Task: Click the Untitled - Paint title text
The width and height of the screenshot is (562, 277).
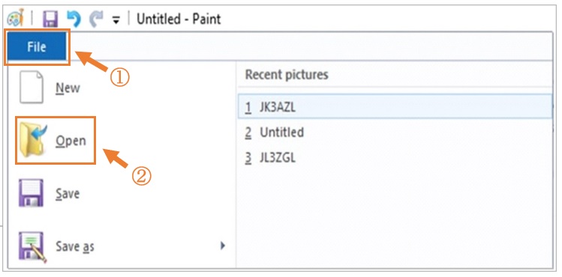Action: point(179,19)
